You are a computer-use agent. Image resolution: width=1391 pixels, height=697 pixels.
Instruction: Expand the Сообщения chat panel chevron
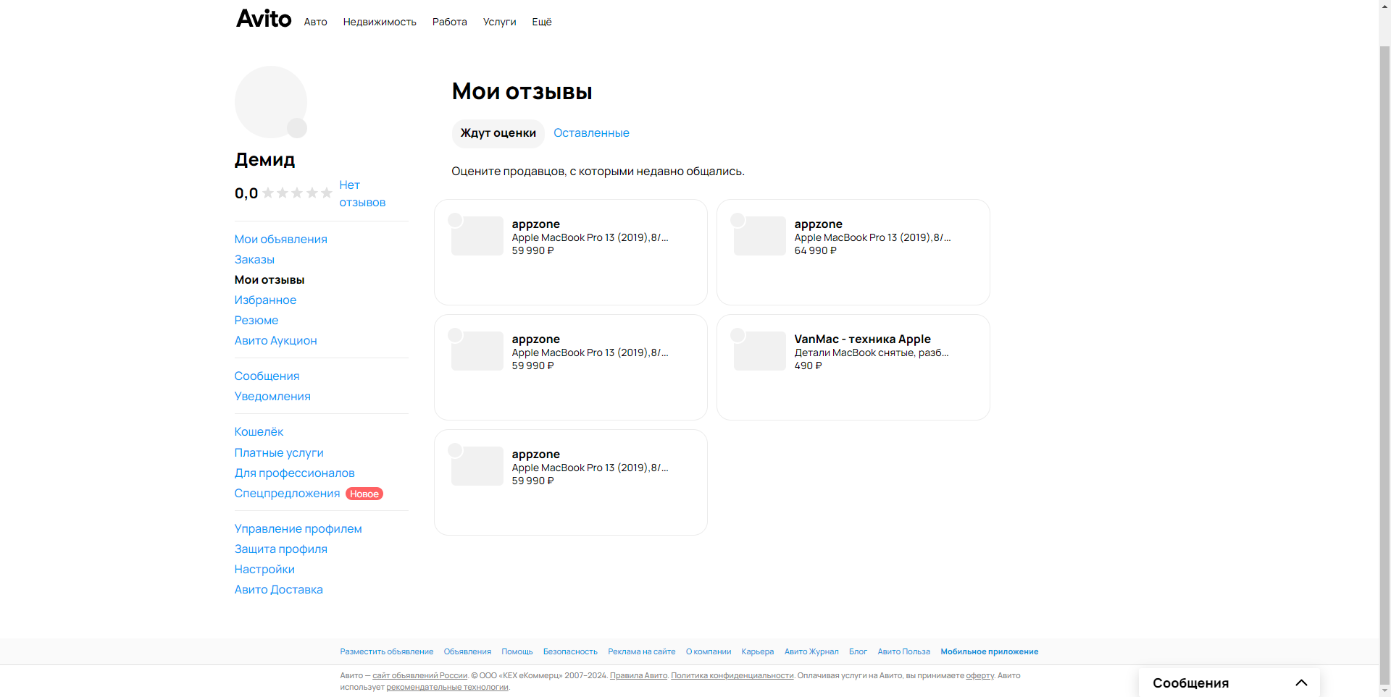point(1301,683)
